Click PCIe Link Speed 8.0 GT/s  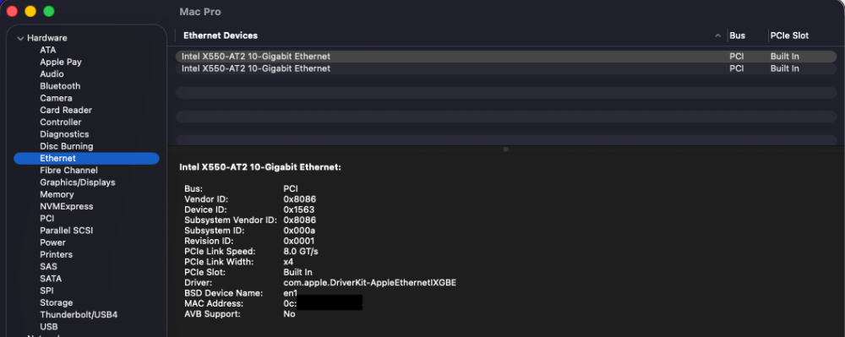click(302, 252)
